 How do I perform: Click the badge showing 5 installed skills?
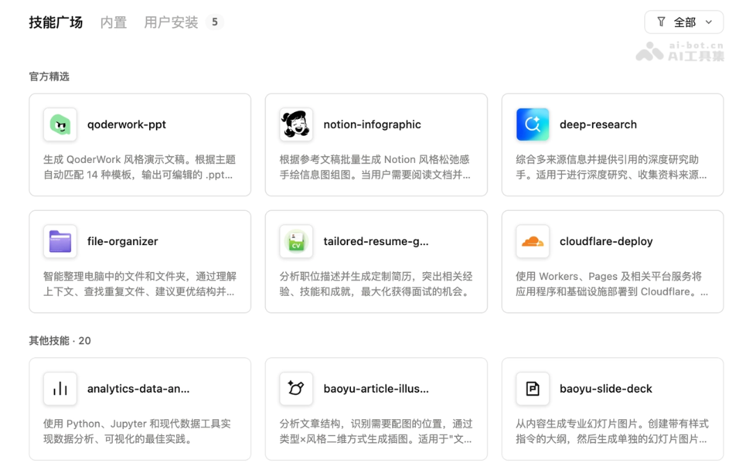coord(214,22)
